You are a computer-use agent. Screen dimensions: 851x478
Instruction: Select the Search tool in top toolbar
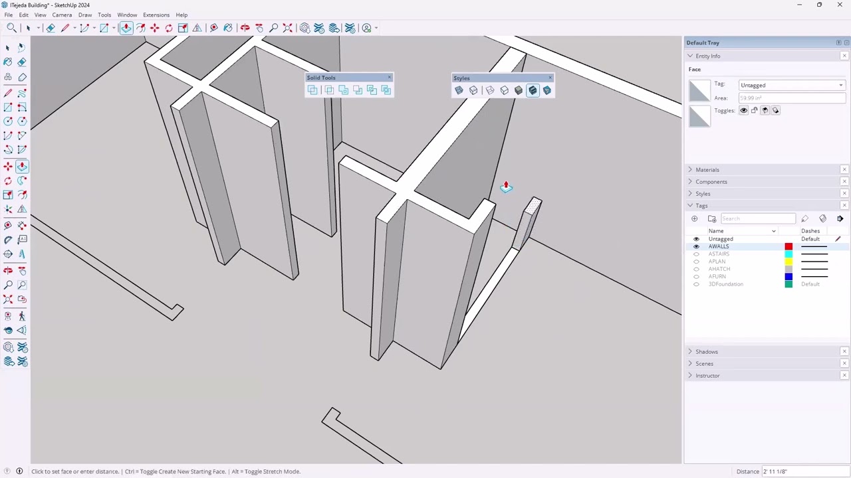pyautogui.click(x=11, y=28)
